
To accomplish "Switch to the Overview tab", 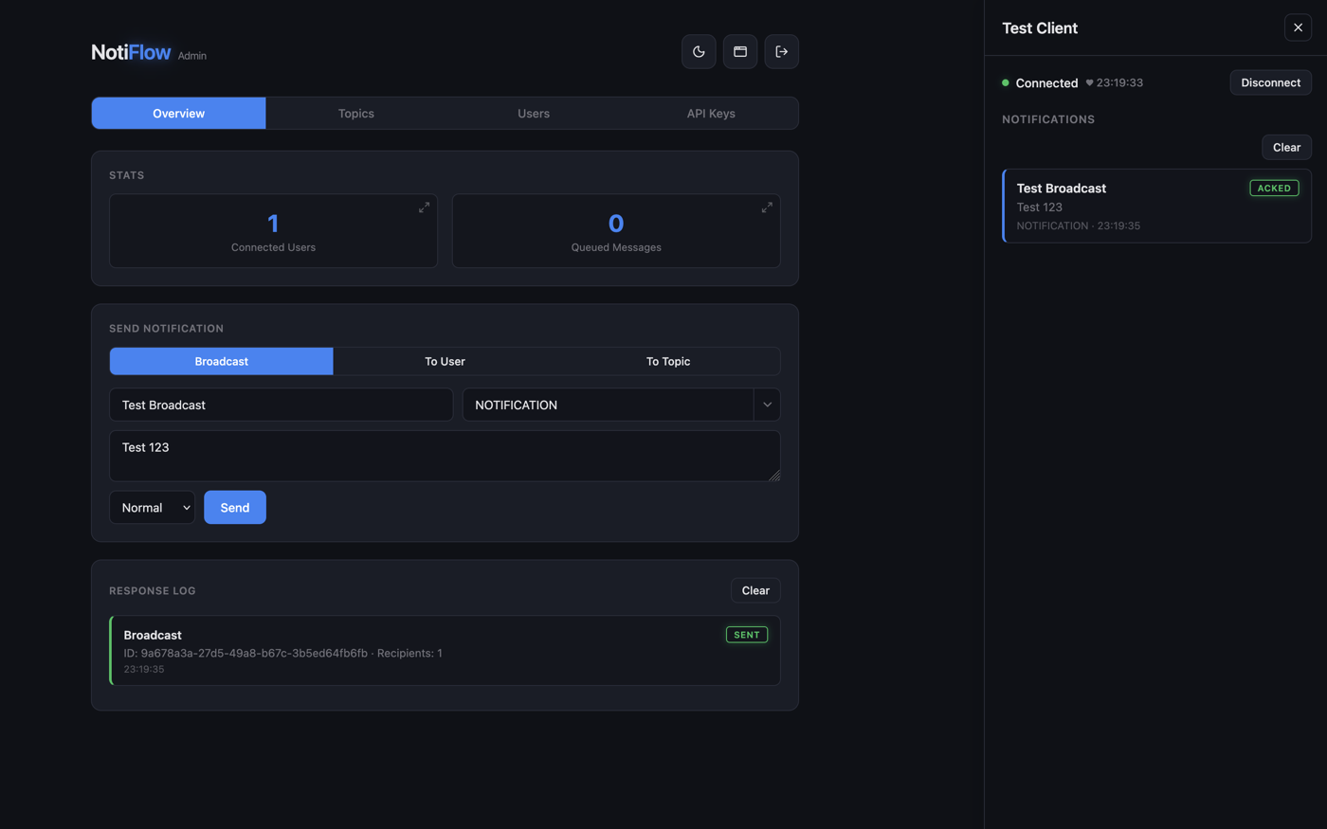I will 179,114.
